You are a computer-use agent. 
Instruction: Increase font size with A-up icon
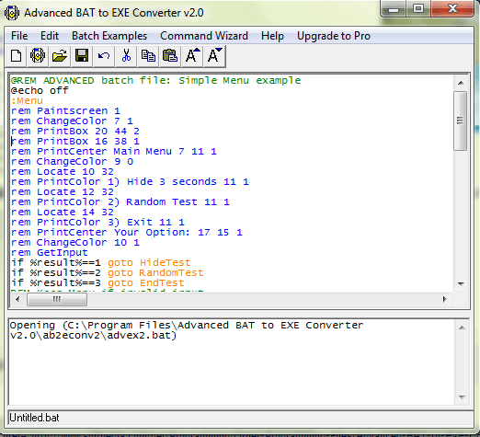click(192, 56)
